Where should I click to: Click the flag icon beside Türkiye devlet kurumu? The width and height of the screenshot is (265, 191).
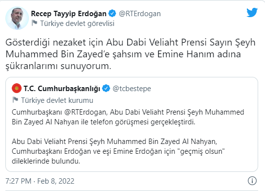[x=15, y=100]
